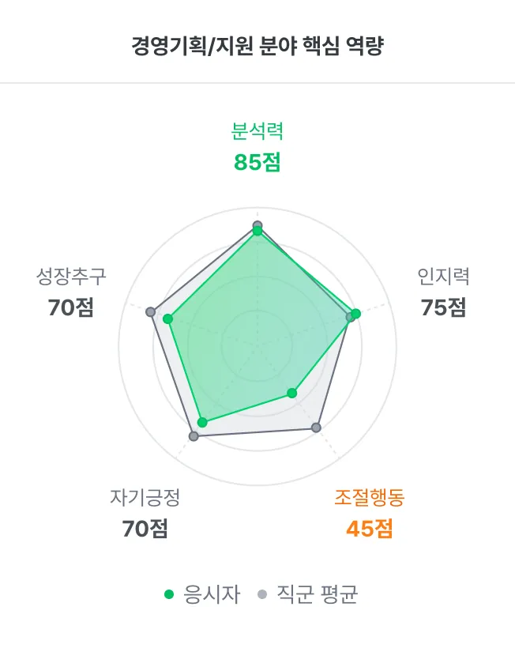Screen dimensions: 515x667
Task: Click the green 응시자 legend dot
Action: (x=167, y=594)
